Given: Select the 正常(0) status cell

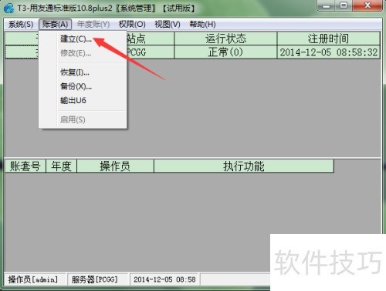Looking at the screenshot, I should (x=225, y=52).
